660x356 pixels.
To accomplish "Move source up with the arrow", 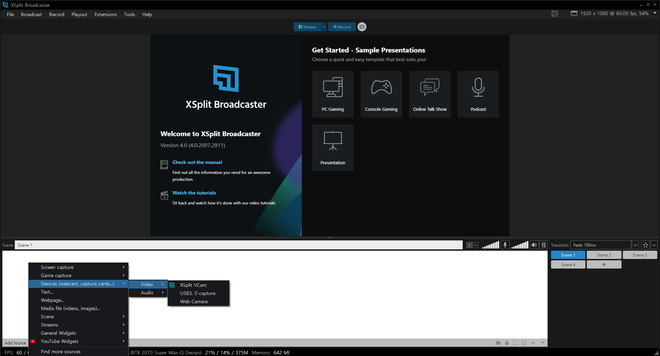I will point(533,343).
